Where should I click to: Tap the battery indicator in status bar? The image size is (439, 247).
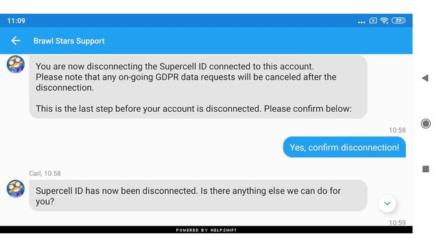[x=399, y=21]
